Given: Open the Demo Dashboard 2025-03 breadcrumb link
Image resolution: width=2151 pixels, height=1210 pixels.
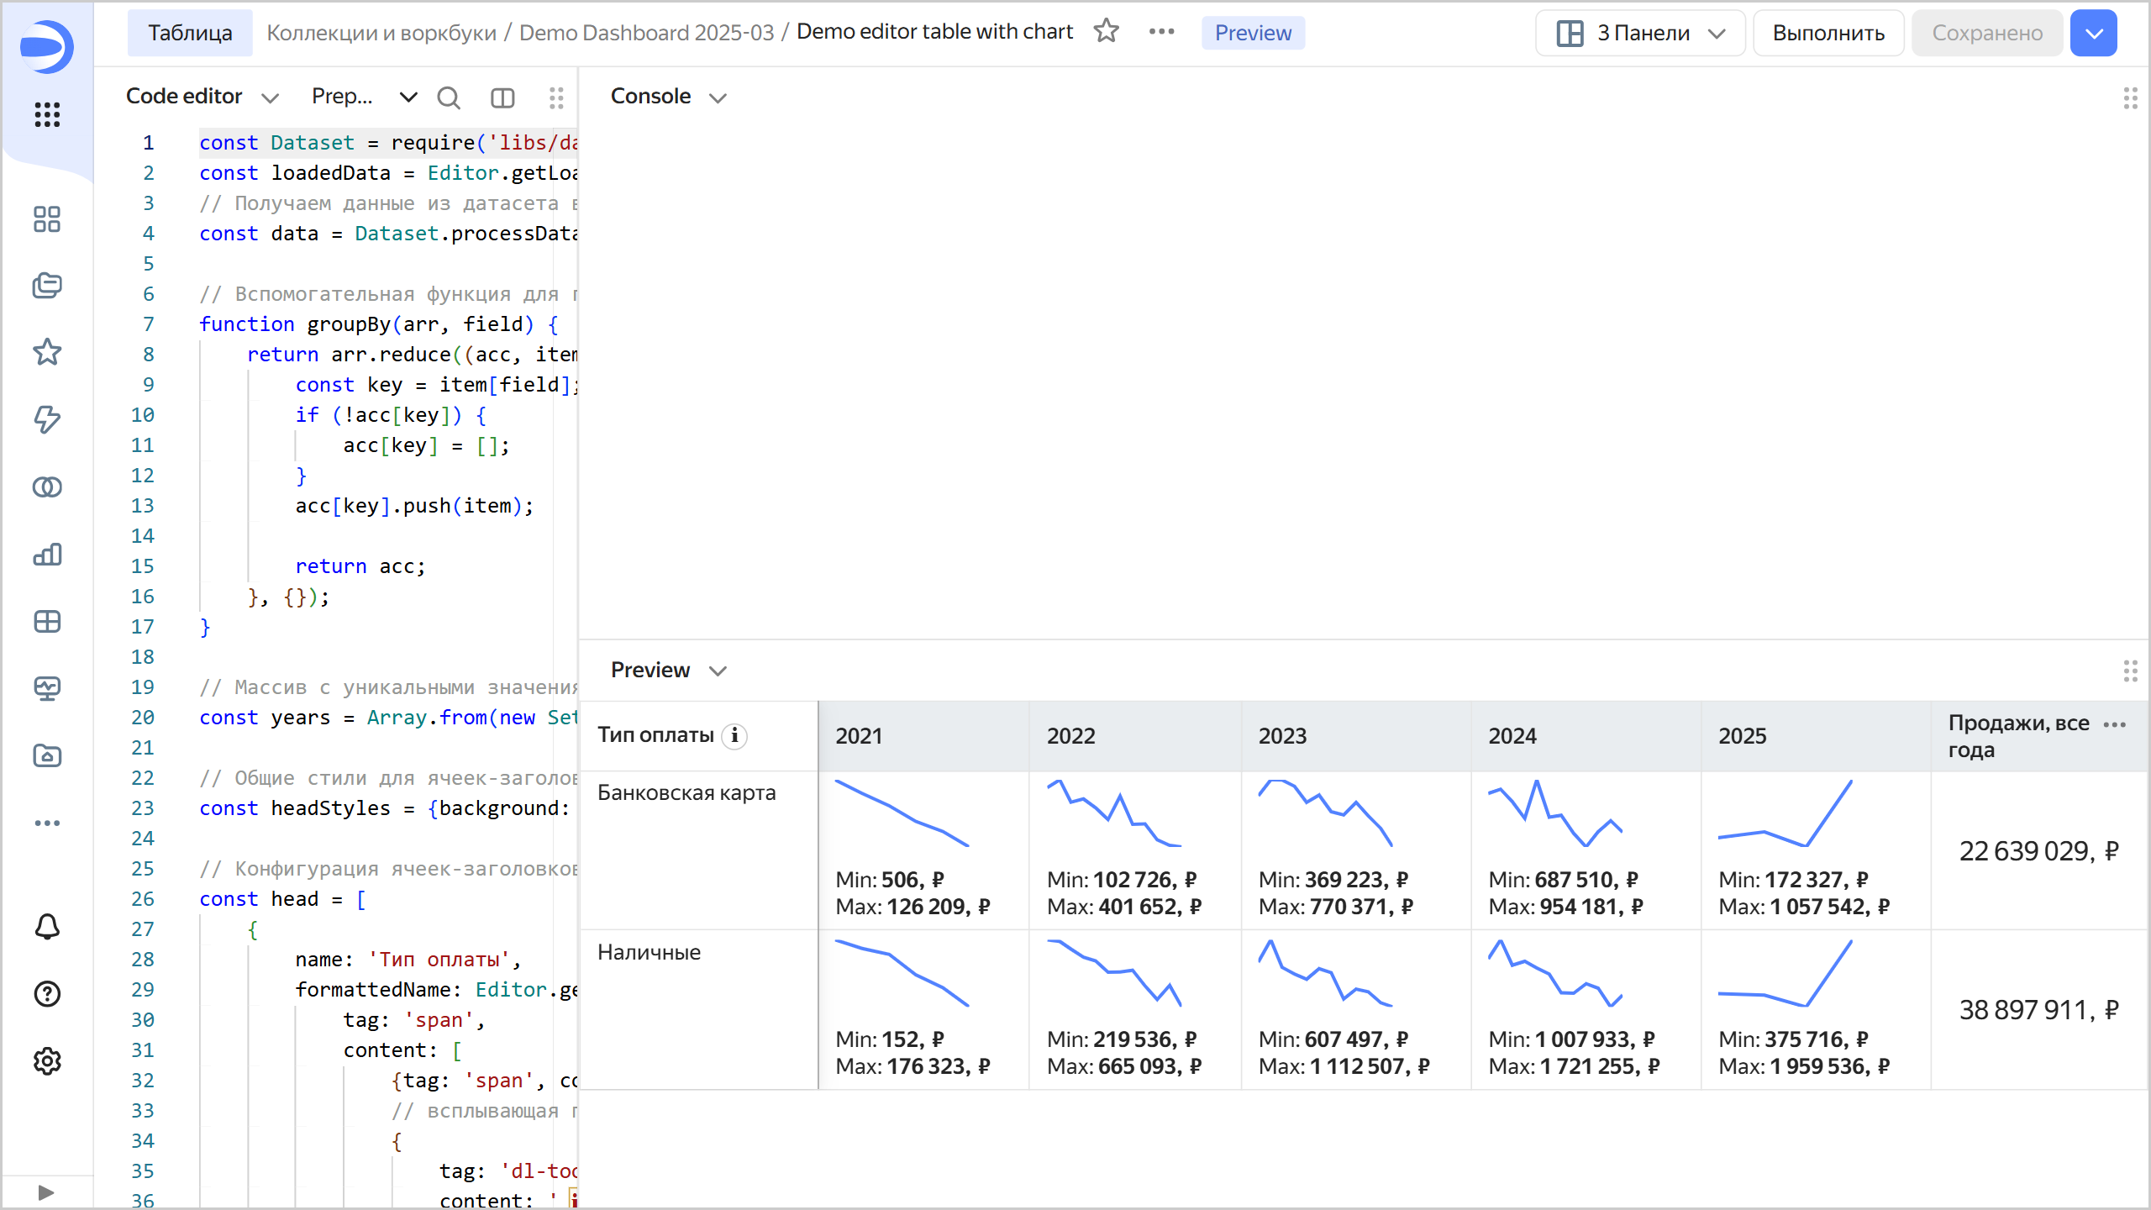Looking at the screenshot, I should (x=645, y=33).
